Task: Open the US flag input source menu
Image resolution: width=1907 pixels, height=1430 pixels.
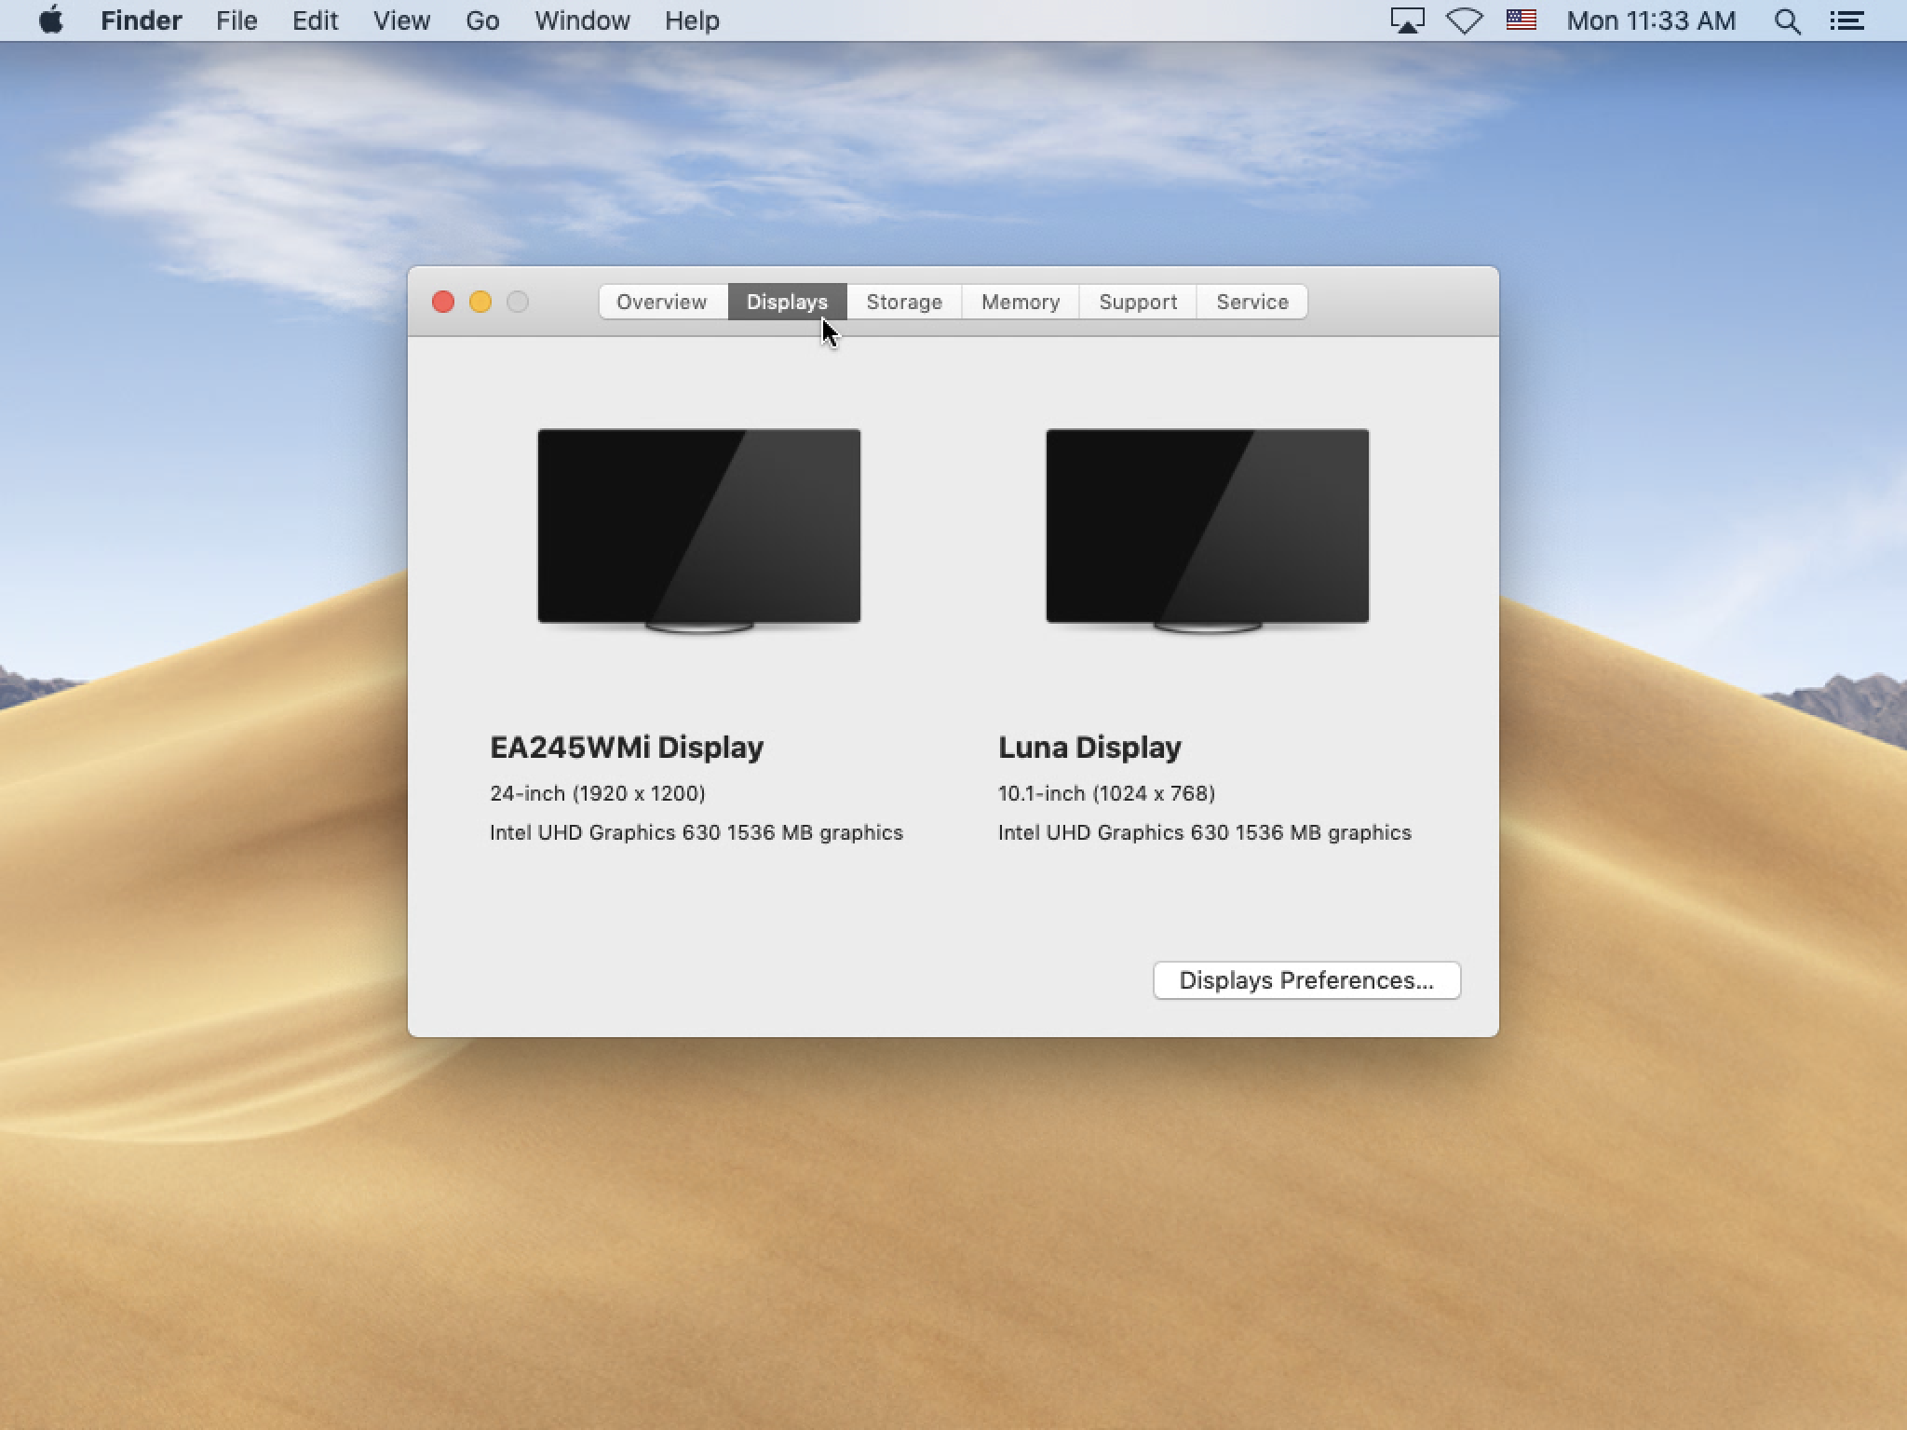Action: [x=1521, y=20]
